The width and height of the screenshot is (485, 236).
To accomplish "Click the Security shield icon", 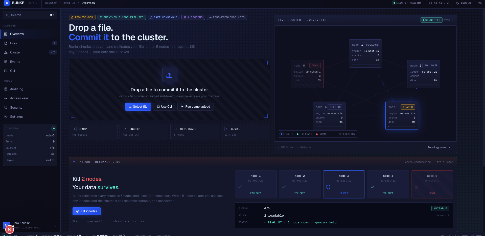I will pos(6,107).
